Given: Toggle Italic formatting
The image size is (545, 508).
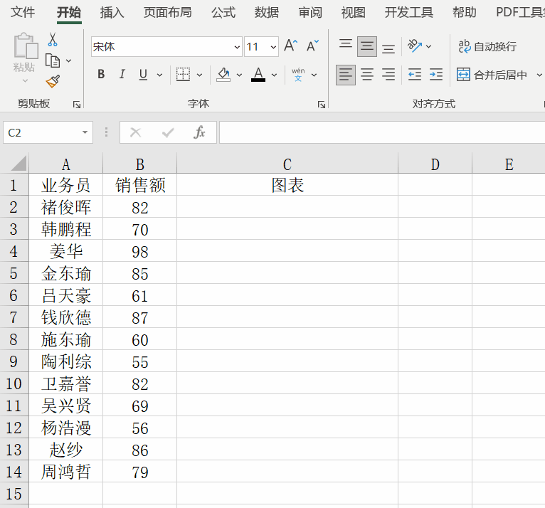Looking at the screenshot, I should click(x=122, y=75).
